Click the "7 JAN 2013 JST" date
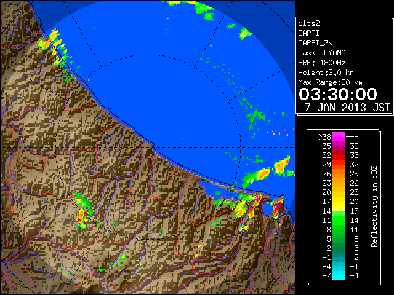The height and width of the screenshot is (295, 394). (348, 108)
